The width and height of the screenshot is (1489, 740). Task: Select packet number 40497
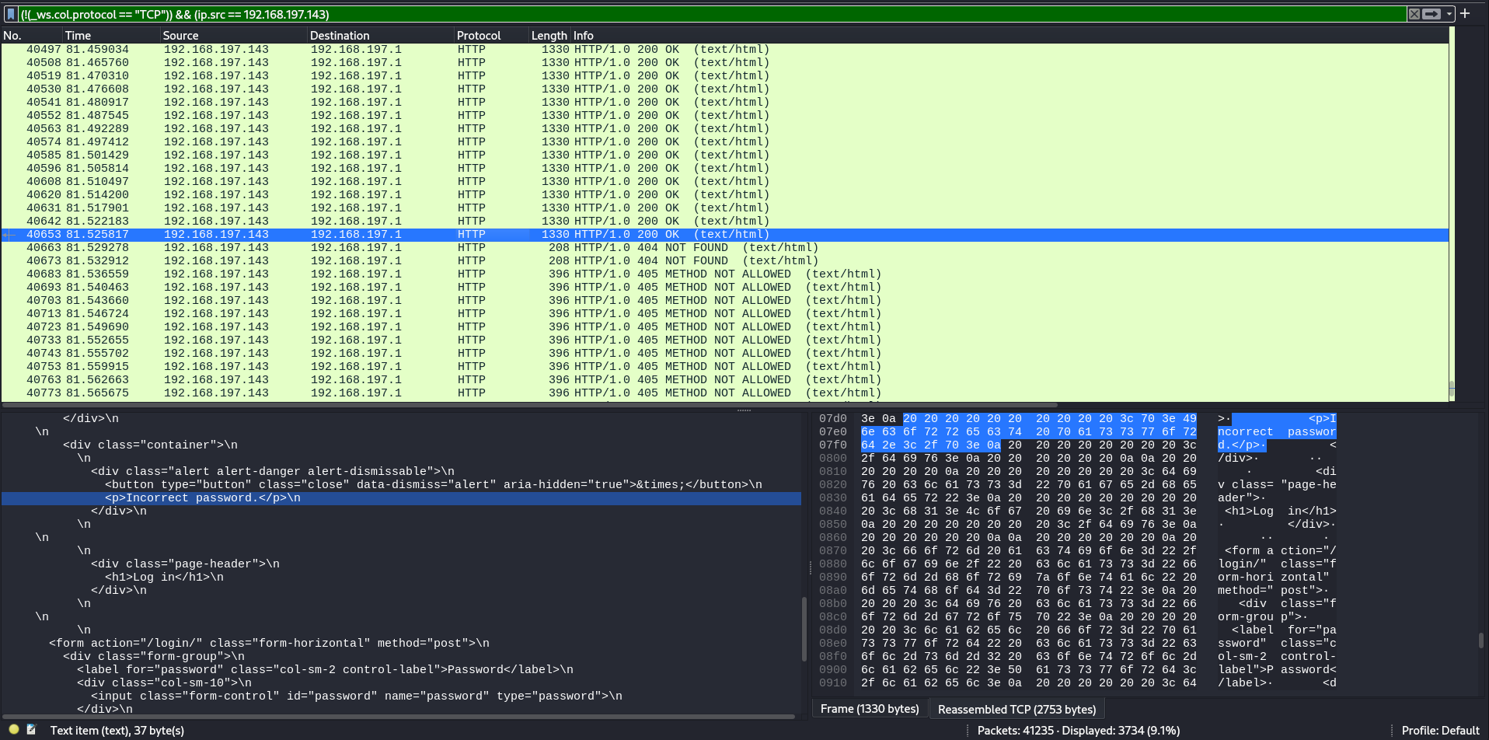(x=724, y=49)
